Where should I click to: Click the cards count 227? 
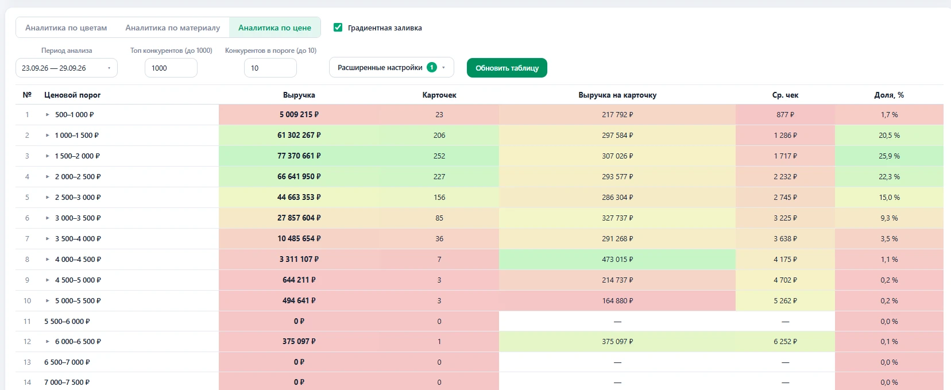(x=439, y=177)
